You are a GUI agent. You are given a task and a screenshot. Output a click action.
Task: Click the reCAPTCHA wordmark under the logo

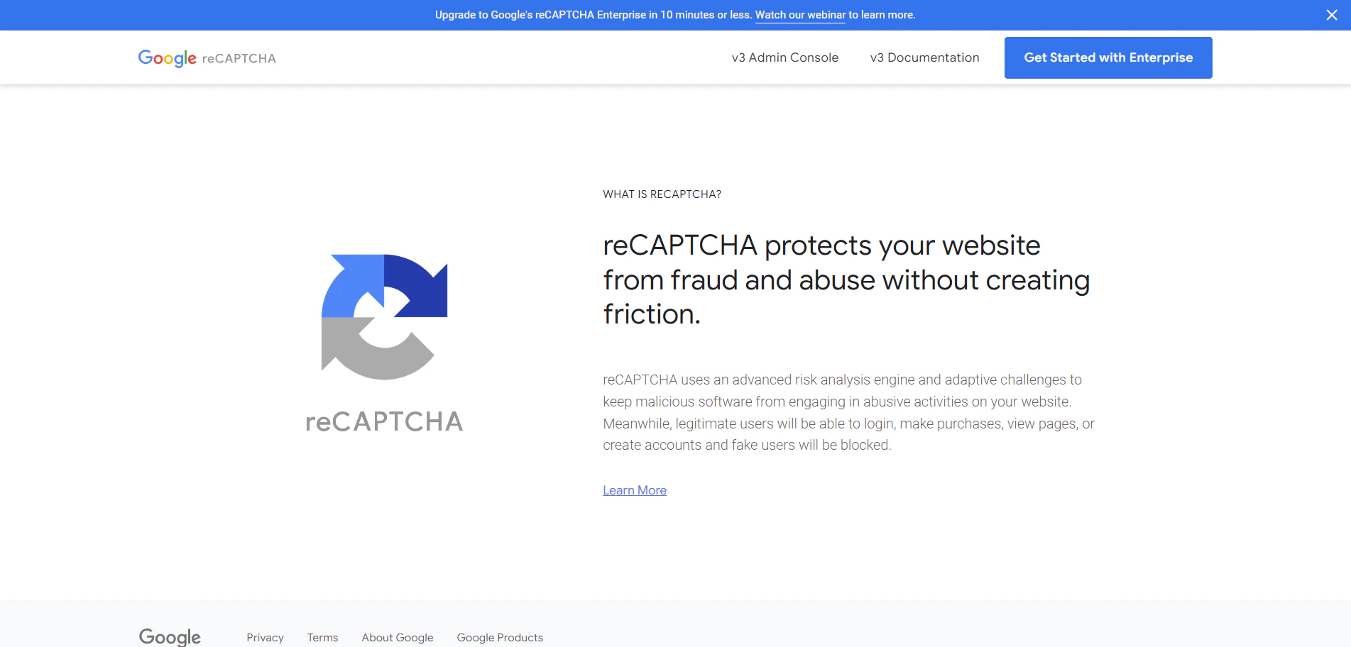coord(384,421)
